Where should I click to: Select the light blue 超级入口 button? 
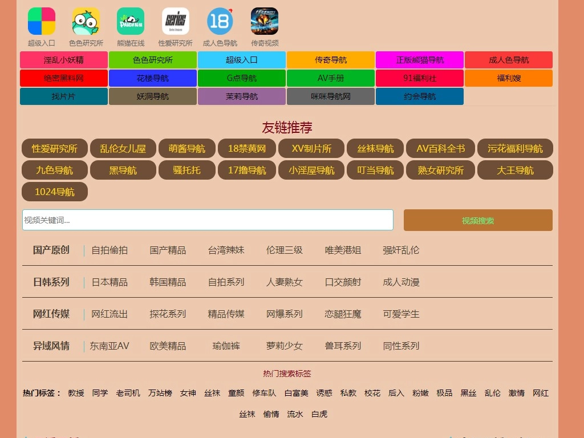pyautogui.click(x=242, y=60)
